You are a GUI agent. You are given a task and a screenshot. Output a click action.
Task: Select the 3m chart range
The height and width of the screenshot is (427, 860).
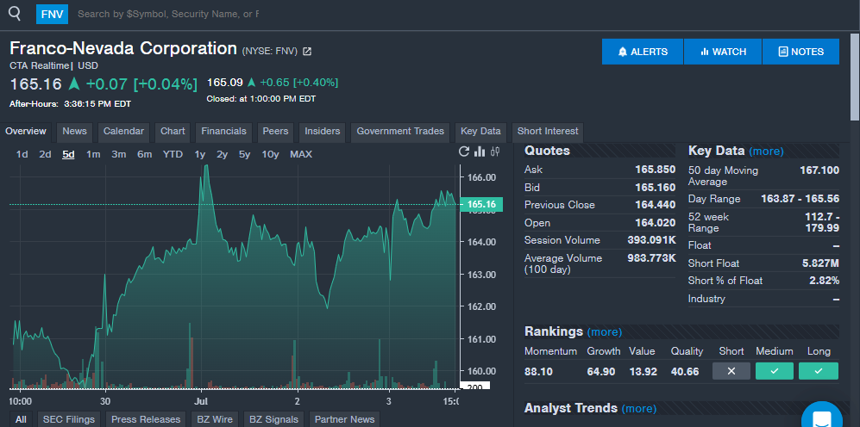coord(119,154)
